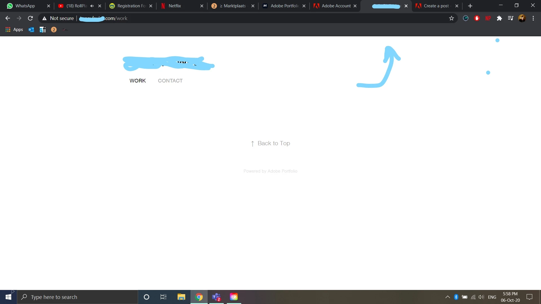The width and height of the screenshot is (541, 304).
Task: Mute the RollPlay YouTube tab audio
Action: tap(92, 6)
